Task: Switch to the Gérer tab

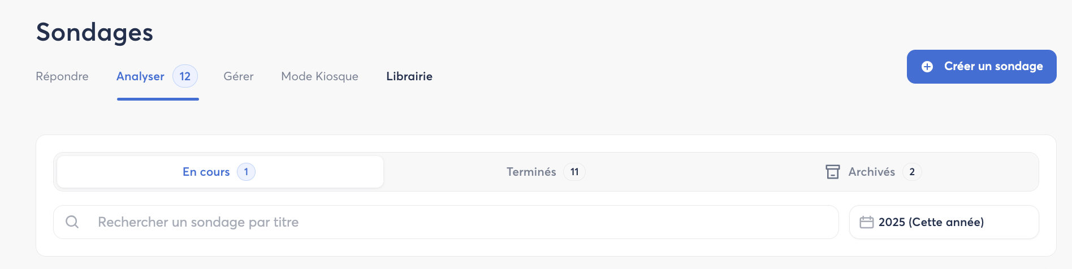Action: click(238, 76)
